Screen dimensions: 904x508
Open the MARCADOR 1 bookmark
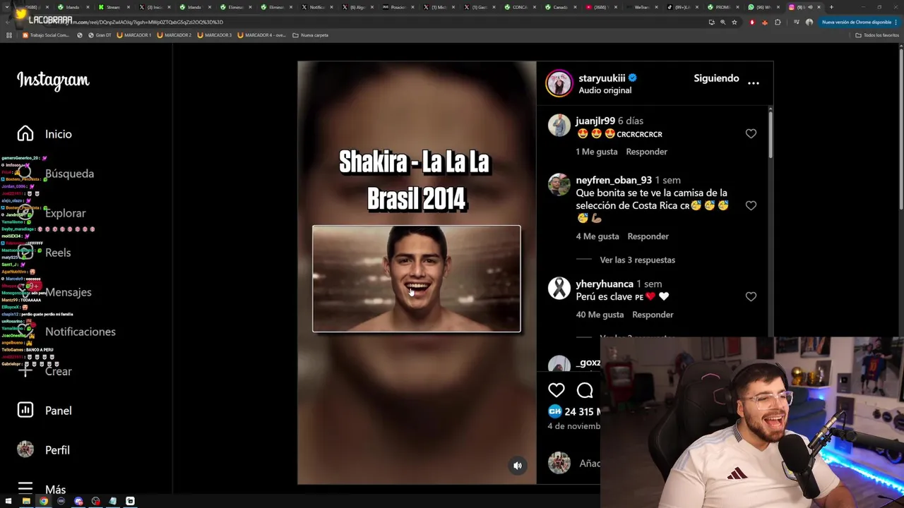click(x=134, y=35)
